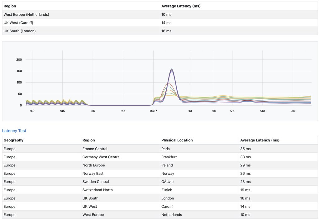
Task: Select the West Europe (Netherlands) row
Action: 26,14
